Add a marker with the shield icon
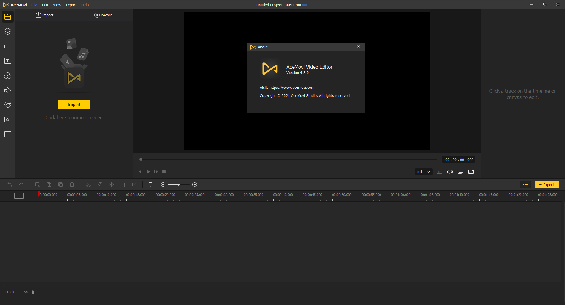This screenshot has height=305, width=565. pos(151,184)
